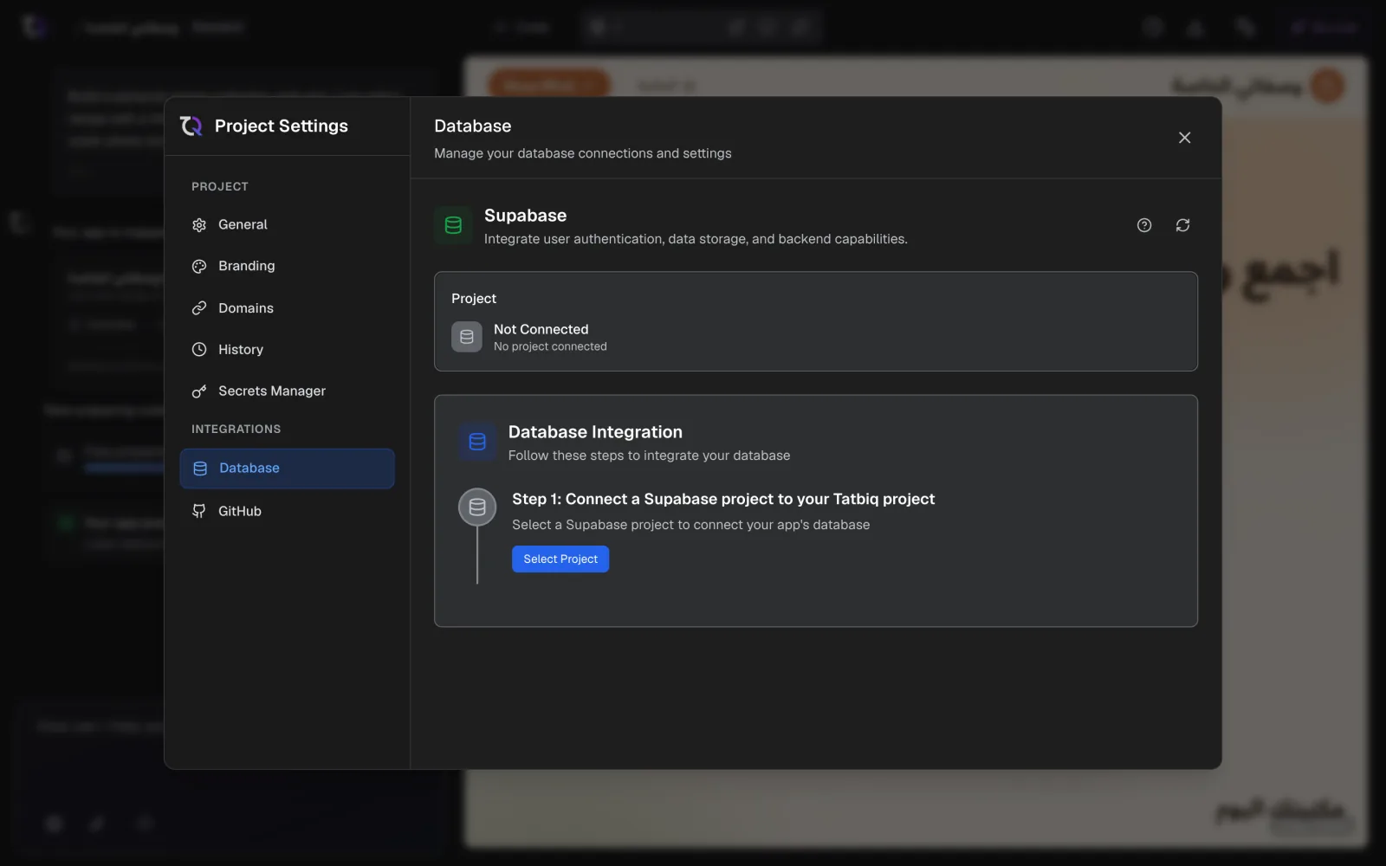Screen dimensions: 1386x866
Task: Click the key icon next to Secrets Manager
Action: [x=199, y=391]
